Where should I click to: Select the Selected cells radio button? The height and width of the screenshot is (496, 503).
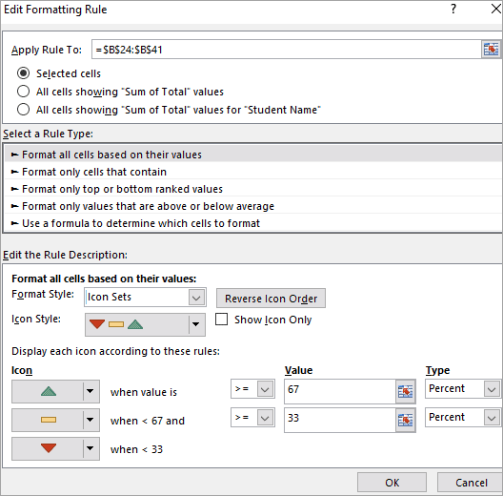click(x=24, y=73)
